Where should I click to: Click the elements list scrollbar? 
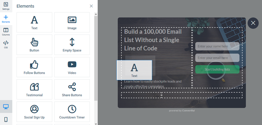(96, 58)
